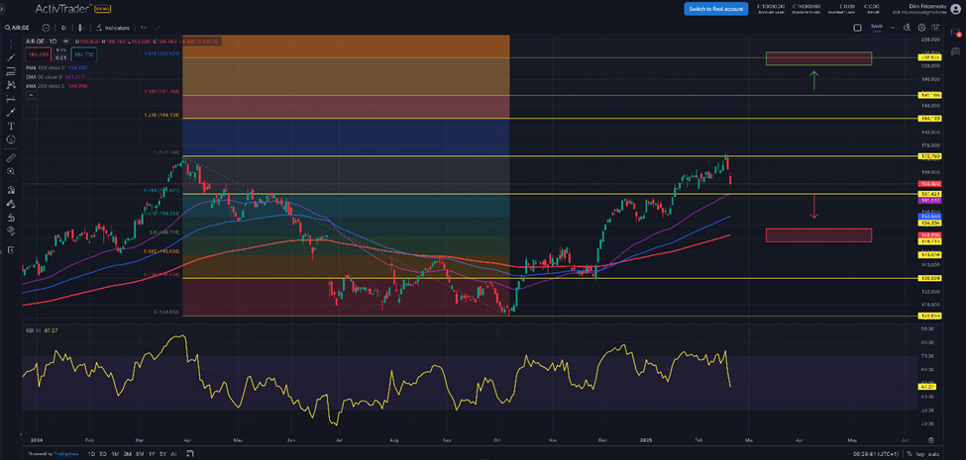966x460 pixels.
Task: Open the Indicators menu
Action: pyautogui.click(x=114, y=28)
